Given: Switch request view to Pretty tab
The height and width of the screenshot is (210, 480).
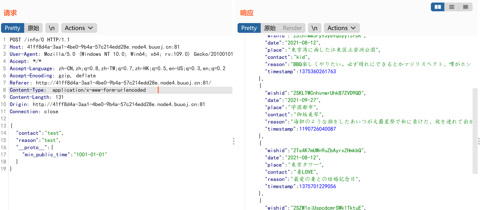Looking at the screenshot, I should [x=13, y=28].
